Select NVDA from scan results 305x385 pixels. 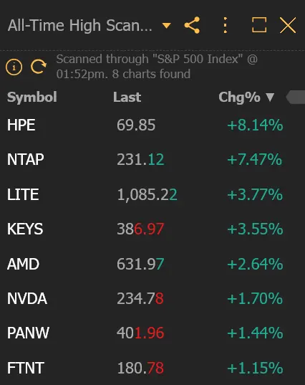[152, 298]
